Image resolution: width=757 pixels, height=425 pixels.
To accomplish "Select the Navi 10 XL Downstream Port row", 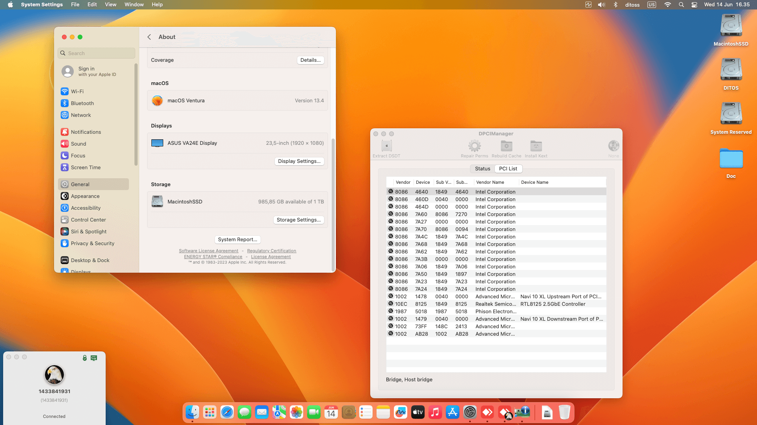I will coord(496,319).
